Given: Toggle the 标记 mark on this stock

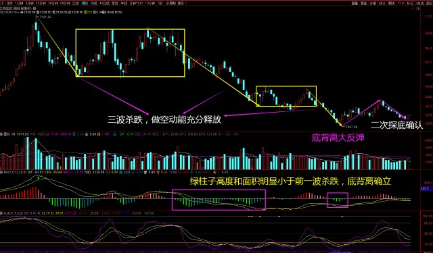Looking at the screenshot, I should click(410, 3).
